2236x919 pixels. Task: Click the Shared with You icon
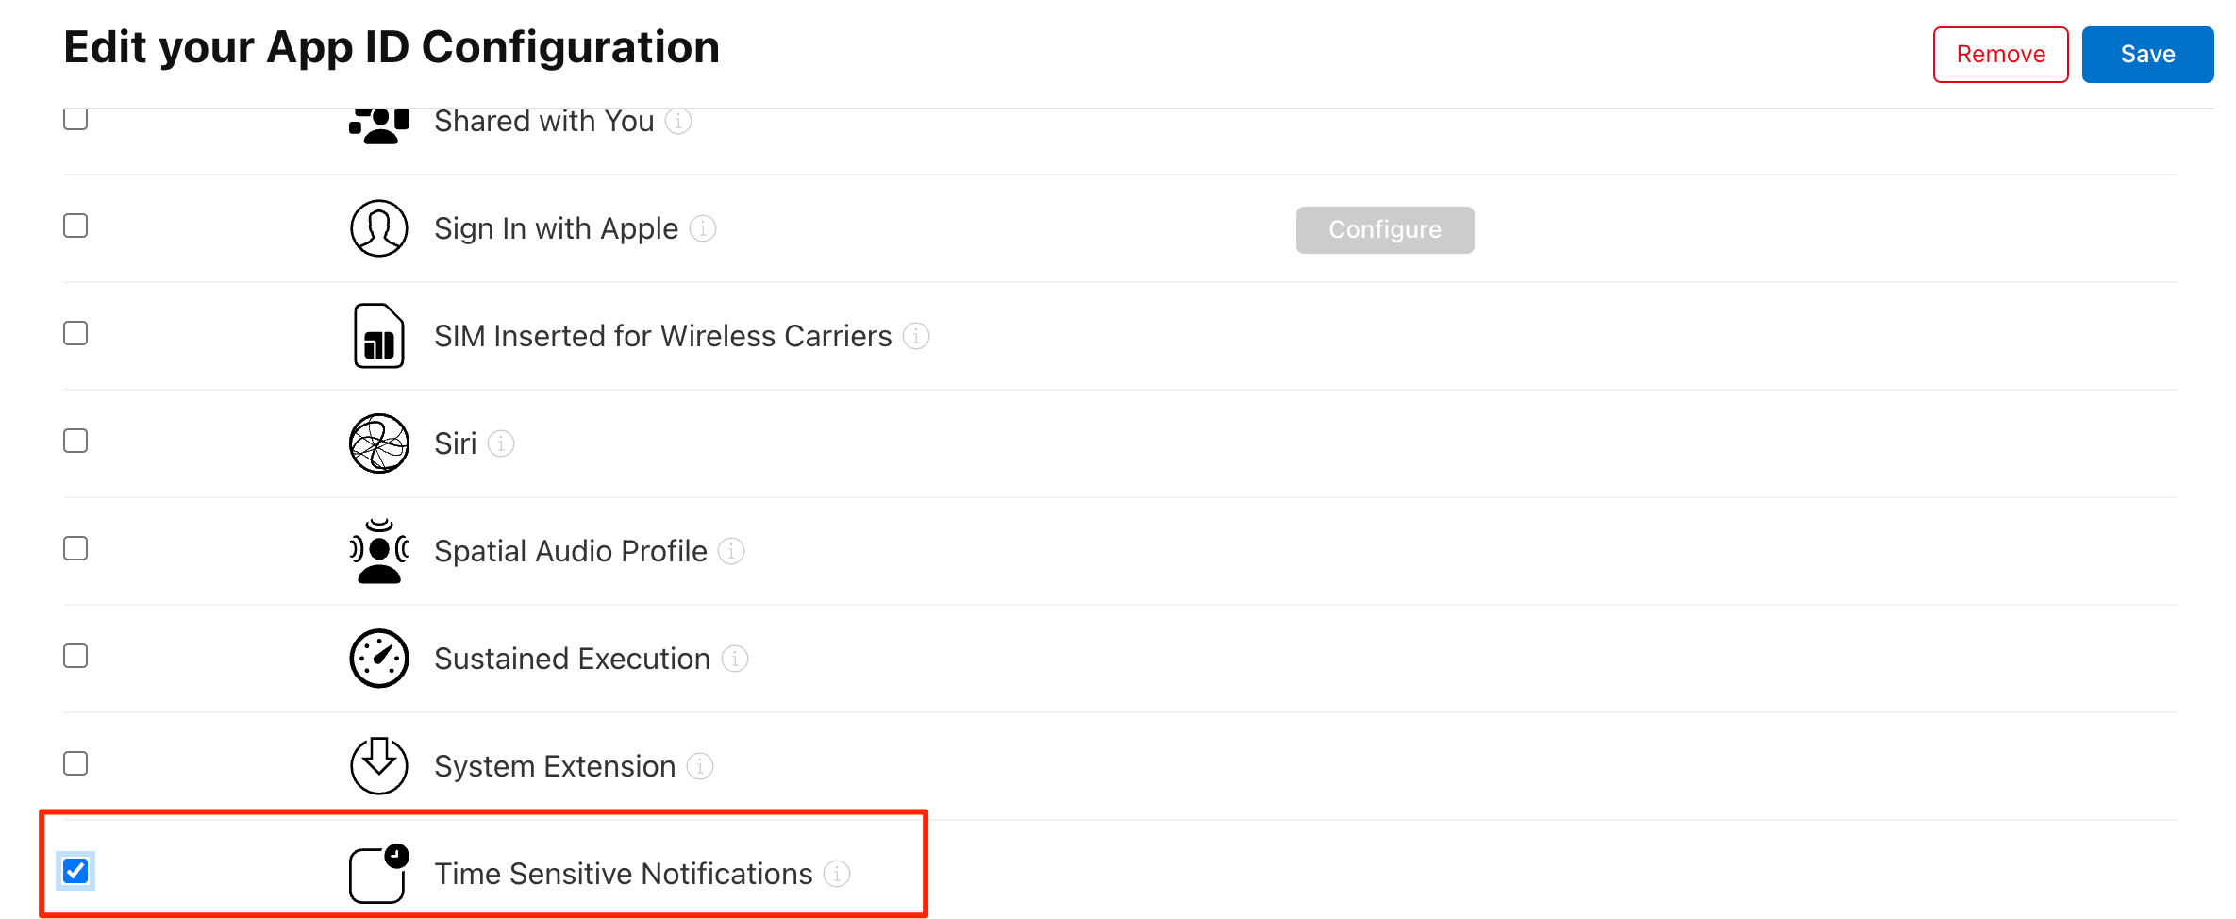click(377, 123)
